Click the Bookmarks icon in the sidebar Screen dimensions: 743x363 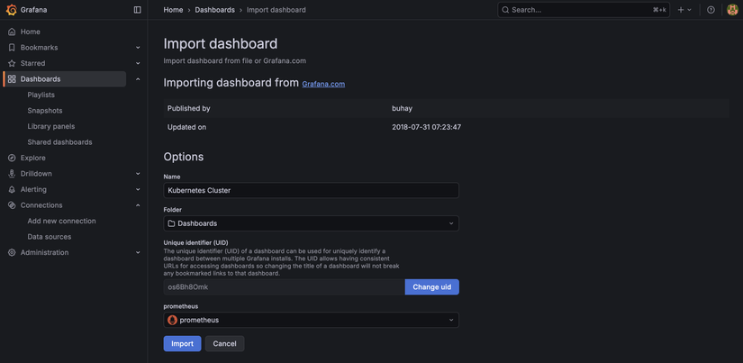click(x=12, y=48)
